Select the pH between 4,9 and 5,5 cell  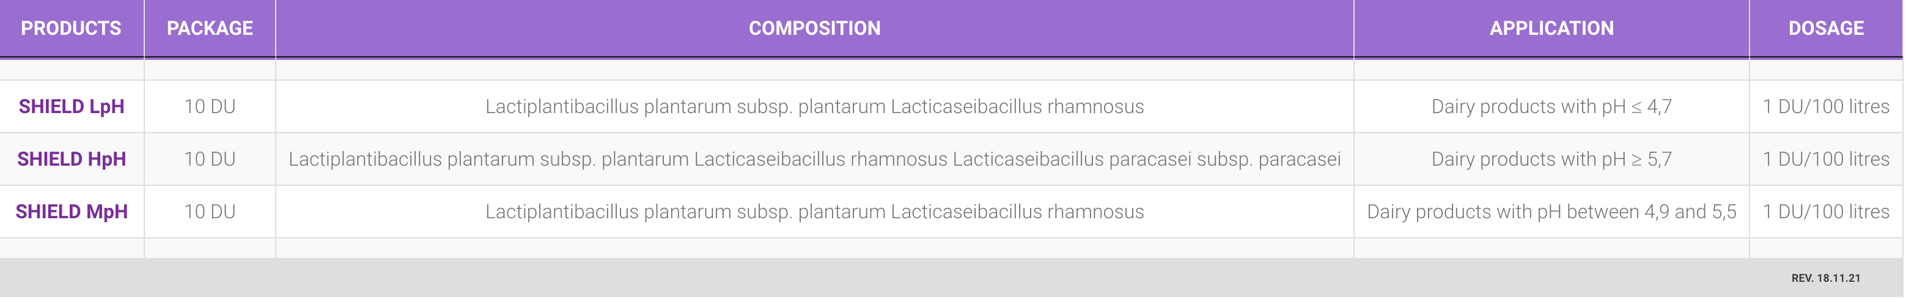tap(1551, 212)
